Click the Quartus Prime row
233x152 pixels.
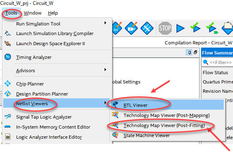tap(218, 82)
